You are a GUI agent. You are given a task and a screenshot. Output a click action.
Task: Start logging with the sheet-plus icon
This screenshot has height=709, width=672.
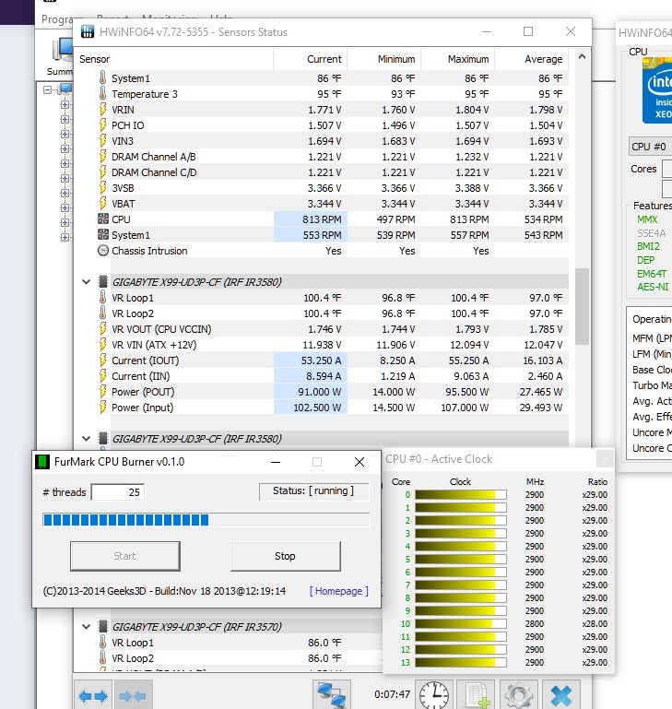point(477,695)
